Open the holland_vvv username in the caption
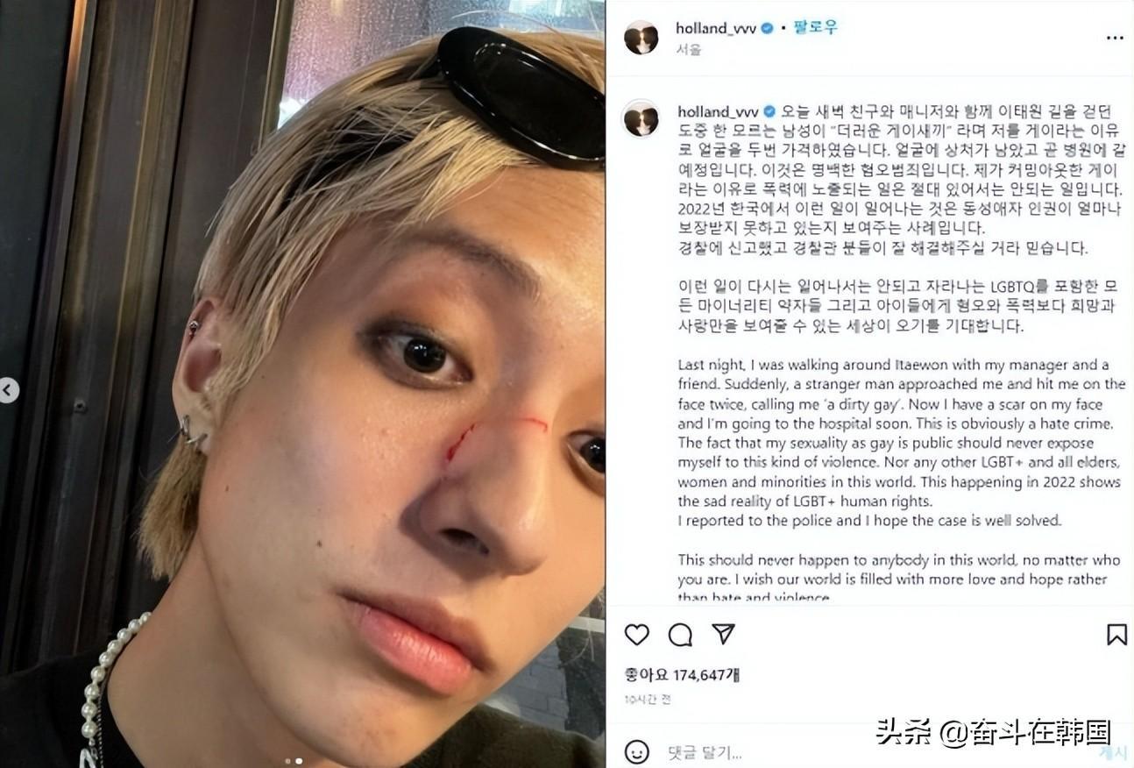Image resolution: width=1134 pixels, height=768 pixels. coord(718,111)
